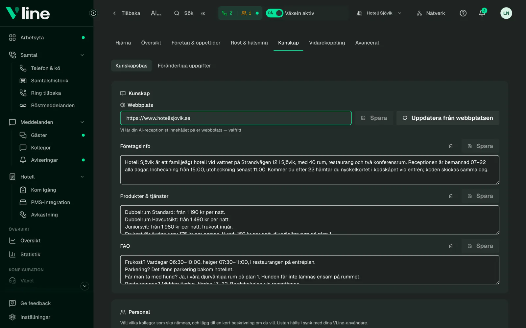Open the LN user avatar menu
Viewport: 526px width, 328px height.
[506, 13]
